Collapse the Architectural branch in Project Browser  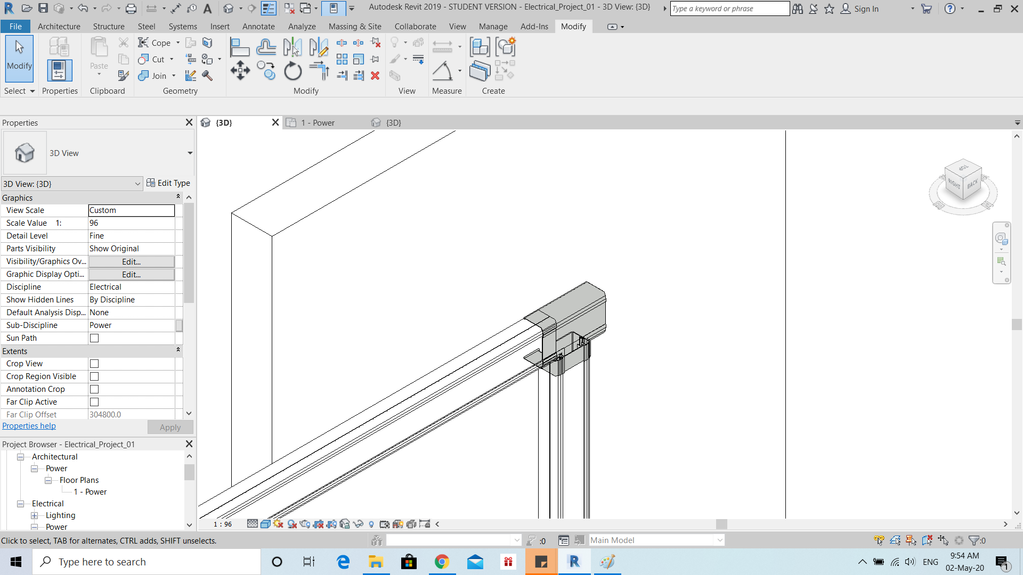click(20, 456)
